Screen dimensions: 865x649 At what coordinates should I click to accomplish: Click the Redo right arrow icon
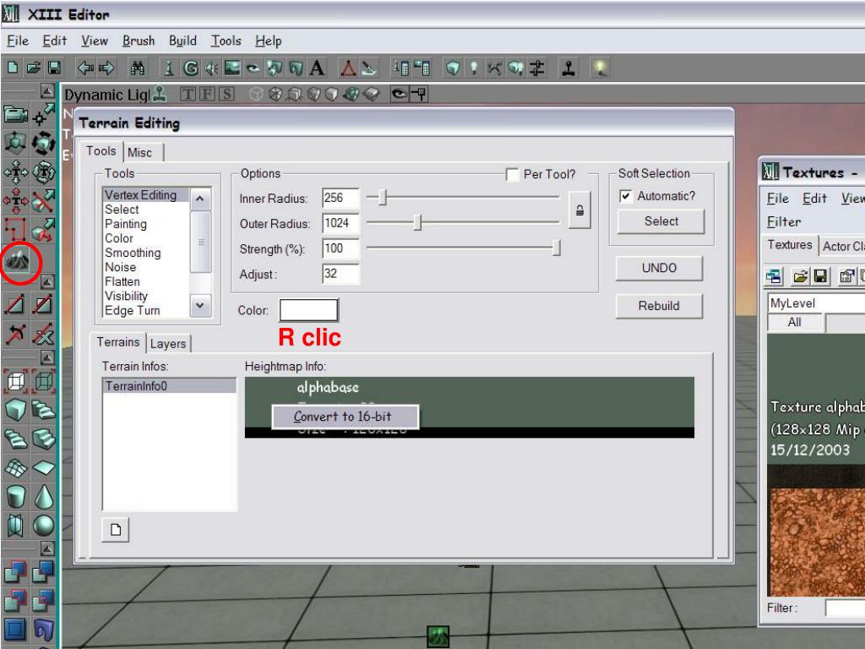(106, 68)
